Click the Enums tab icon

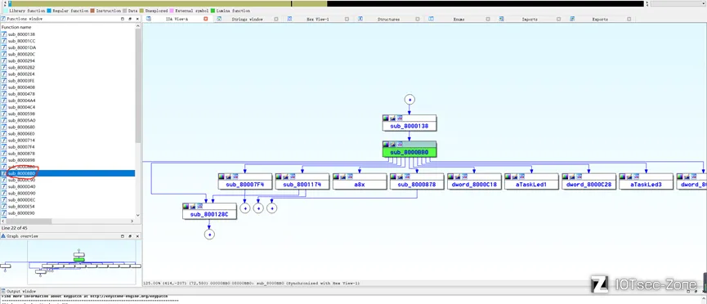(432, 19)
